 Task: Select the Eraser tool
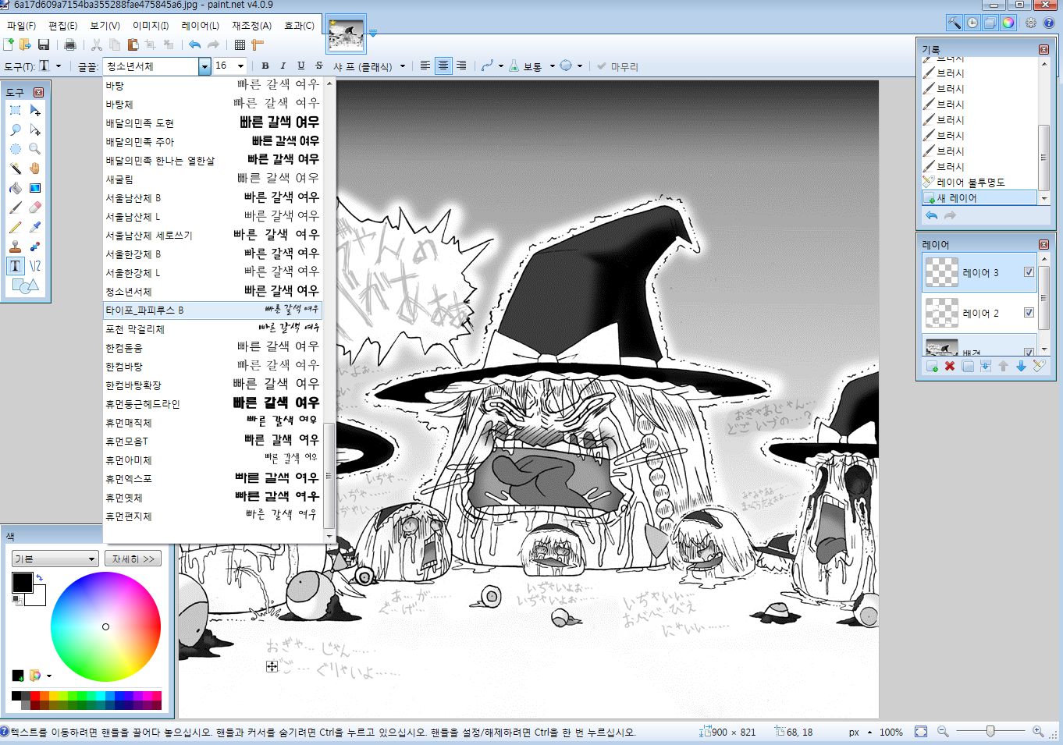35,208
